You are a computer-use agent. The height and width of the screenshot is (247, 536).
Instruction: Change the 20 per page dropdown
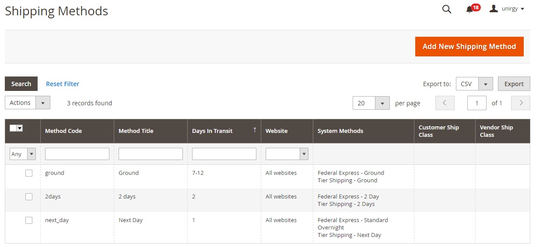click(371, 103)
